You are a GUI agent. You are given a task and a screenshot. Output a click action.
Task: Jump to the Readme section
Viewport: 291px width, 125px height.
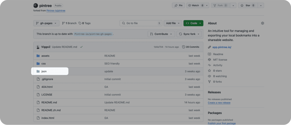point(218,54)
